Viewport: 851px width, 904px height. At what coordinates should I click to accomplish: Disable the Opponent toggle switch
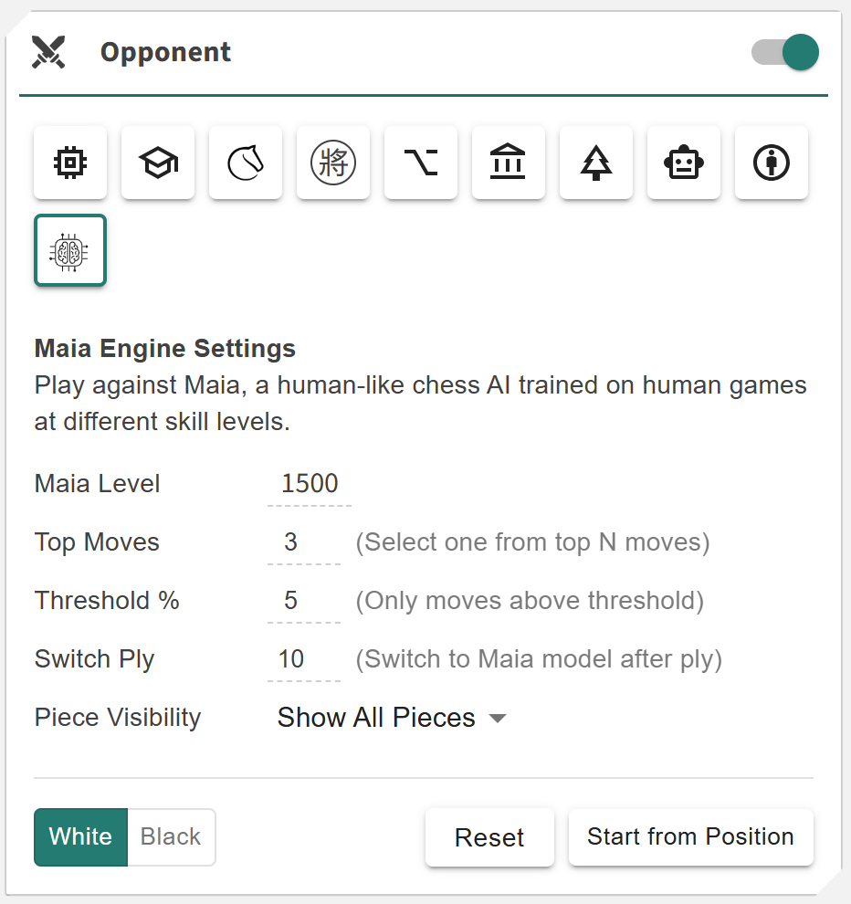[x=785, y=52]
